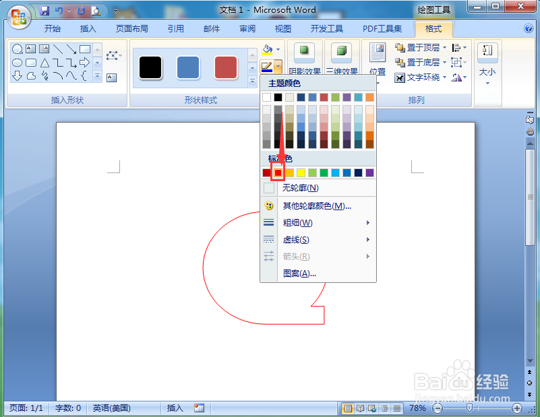Screen dimensions: 540x417
Task: Click 置于顶层 bring to front
Action: (x=421, y=47)
